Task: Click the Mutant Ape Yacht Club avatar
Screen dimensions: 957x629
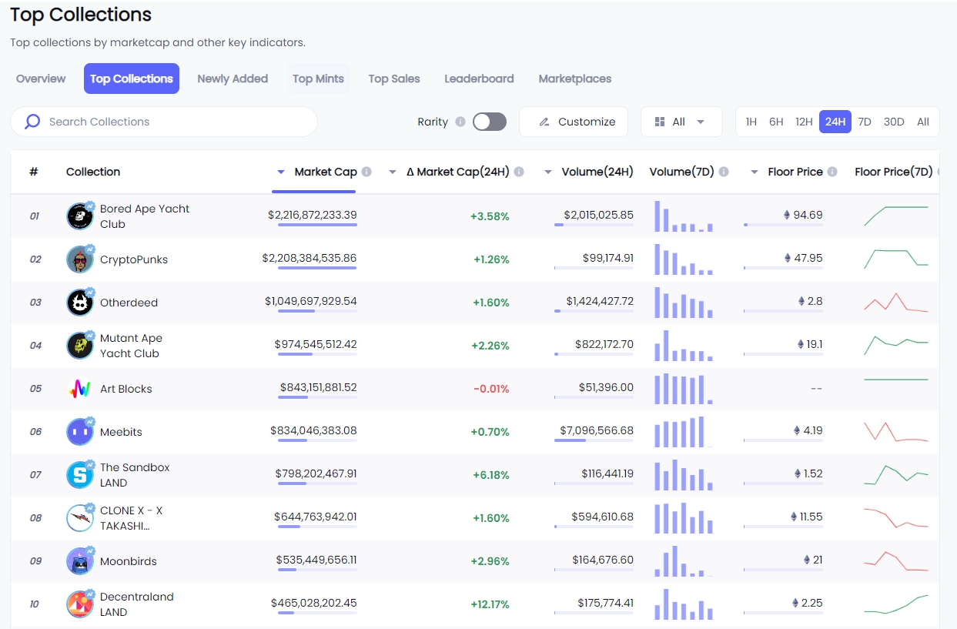Action: coord(80,346)
